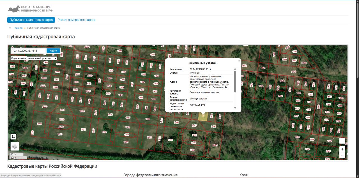Image resolution: width=359 pixels, height=178 pixels.
Task: Select parcel labeled 1493
Action: (x=193, y=143)
